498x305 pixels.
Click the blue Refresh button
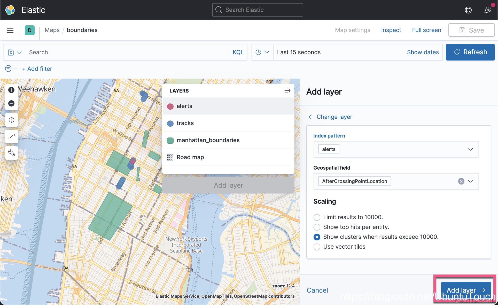(470, 52)
